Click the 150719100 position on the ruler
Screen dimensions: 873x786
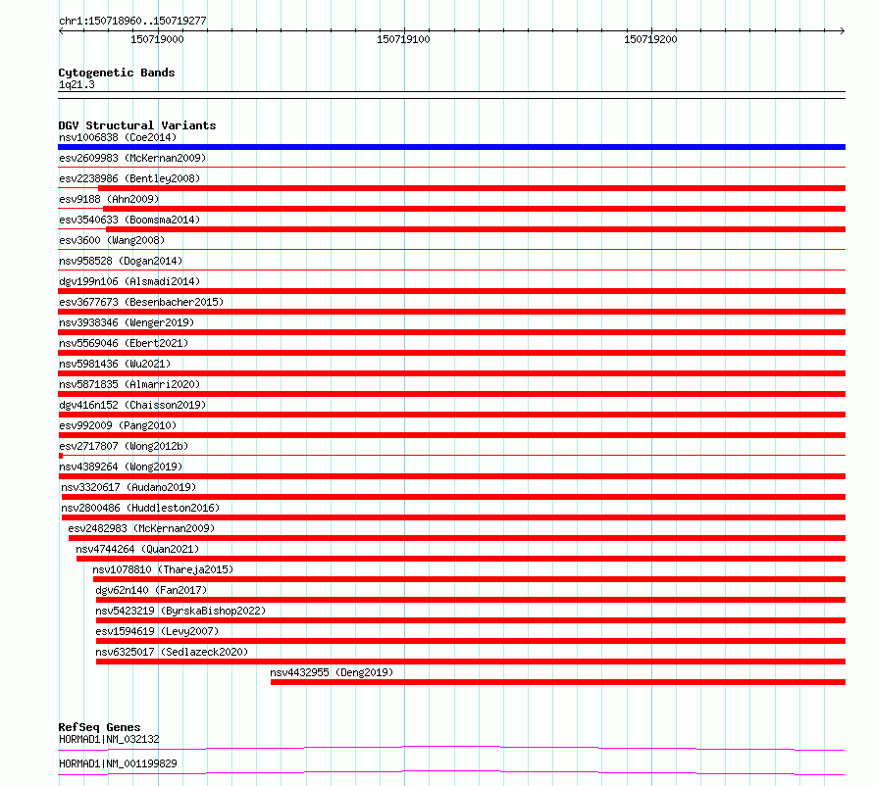click(x=404, y=39)
